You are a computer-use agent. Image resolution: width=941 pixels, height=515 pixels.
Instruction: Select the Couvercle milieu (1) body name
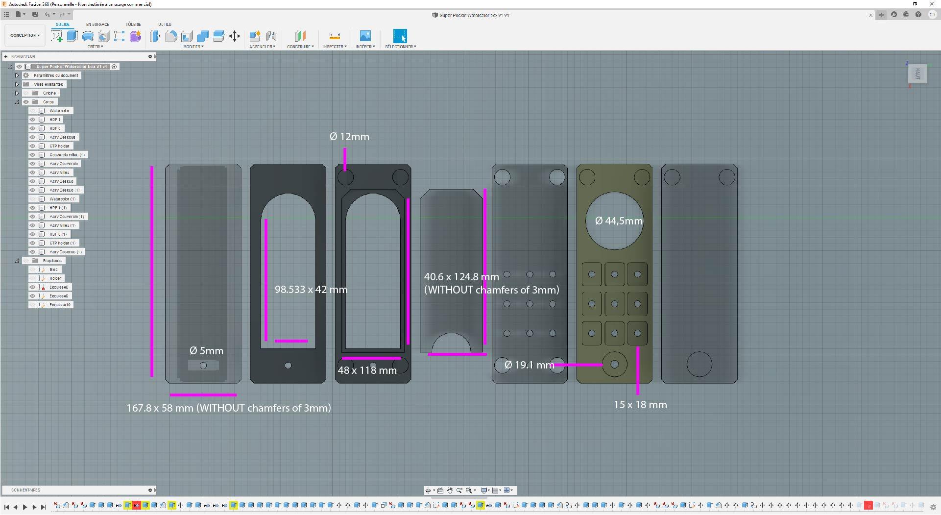tap(67, 155)
